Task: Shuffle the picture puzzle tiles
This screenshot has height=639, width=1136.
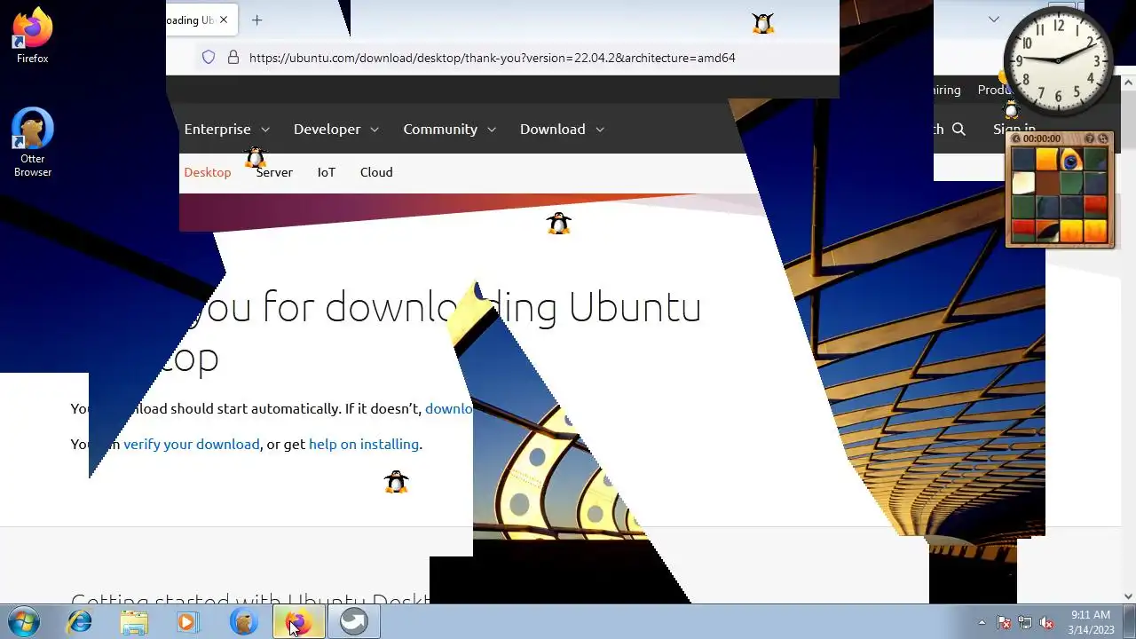Action: 1103,138
